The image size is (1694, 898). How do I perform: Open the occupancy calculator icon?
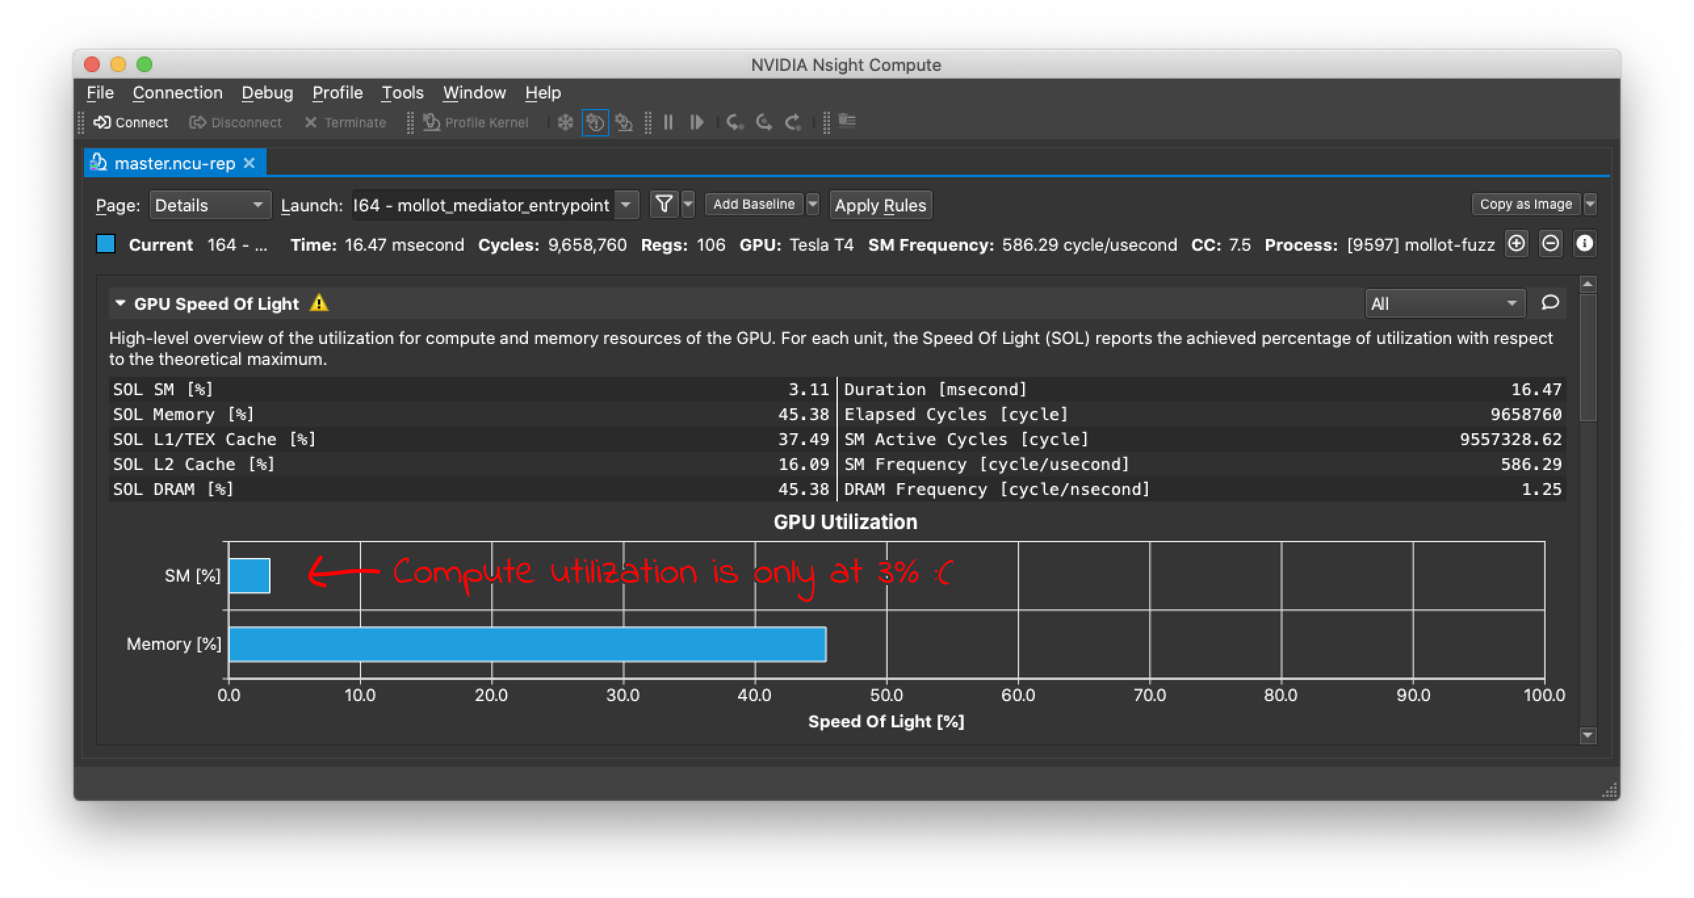(847, 121)
